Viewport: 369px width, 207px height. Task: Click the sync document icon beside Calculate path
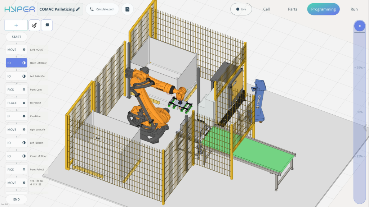tap(127, 9)
